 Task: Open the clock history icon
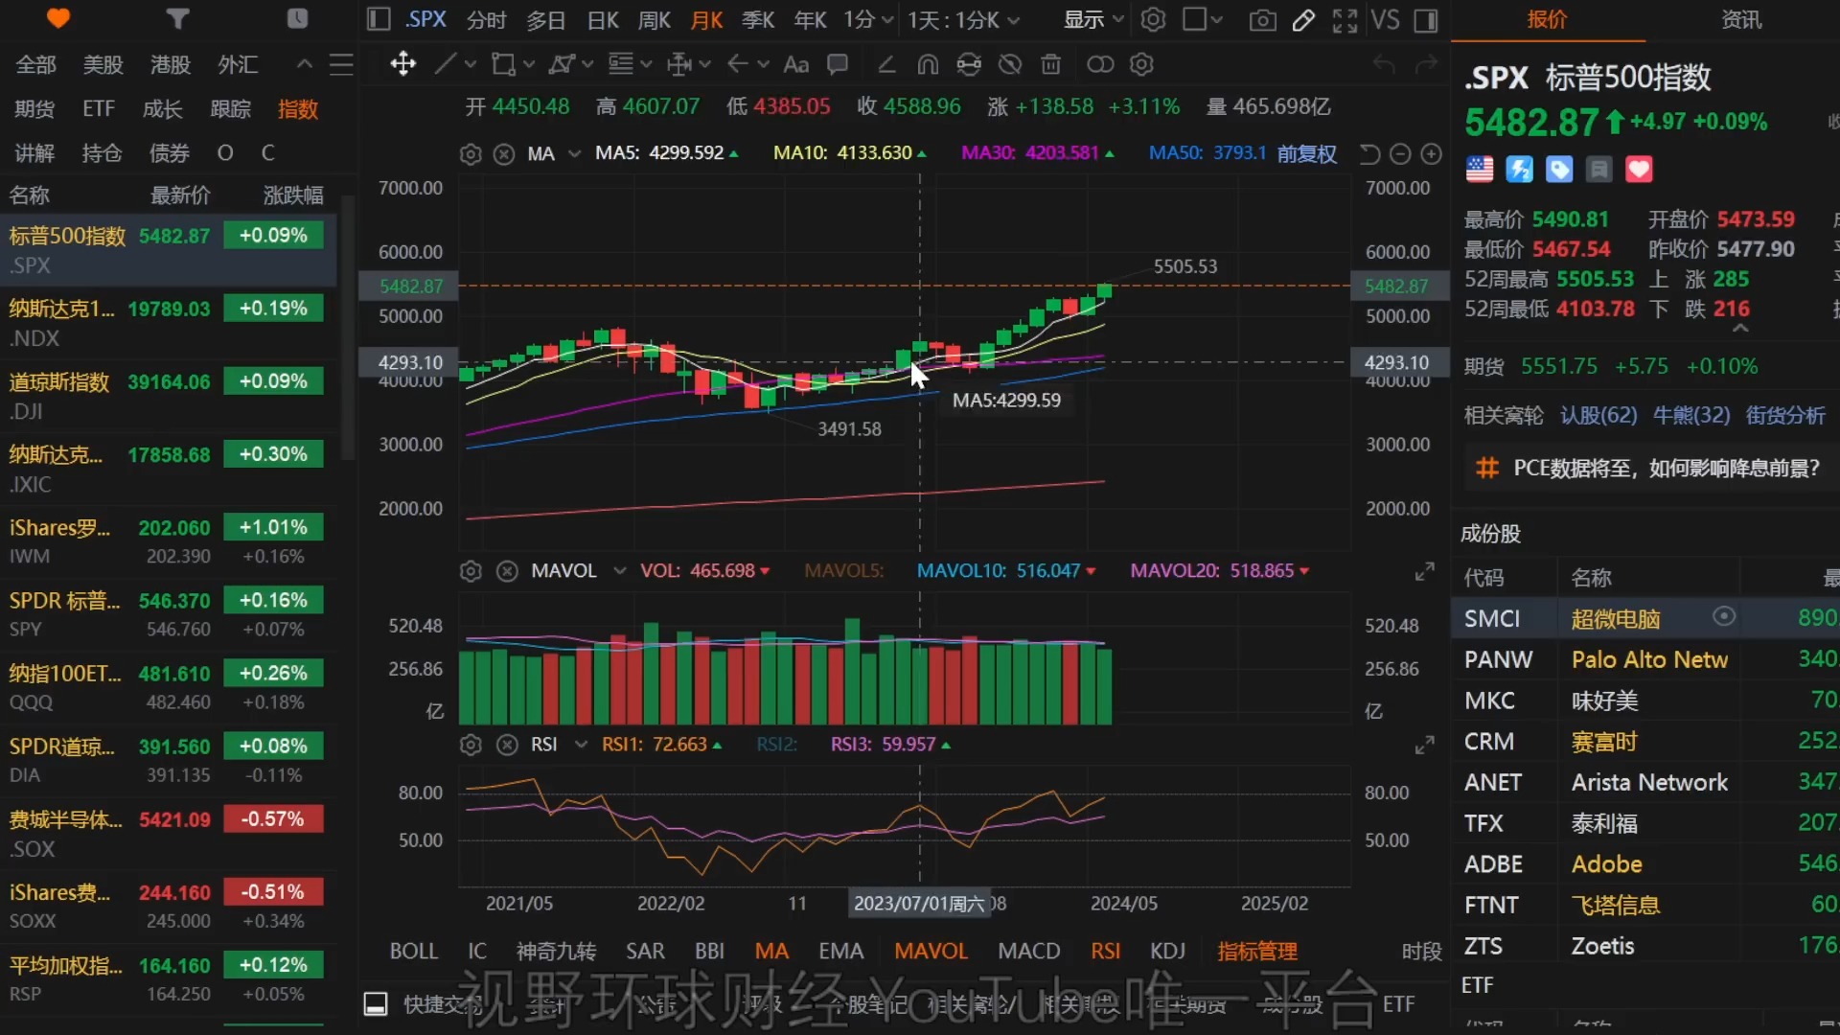pos(297,18)
